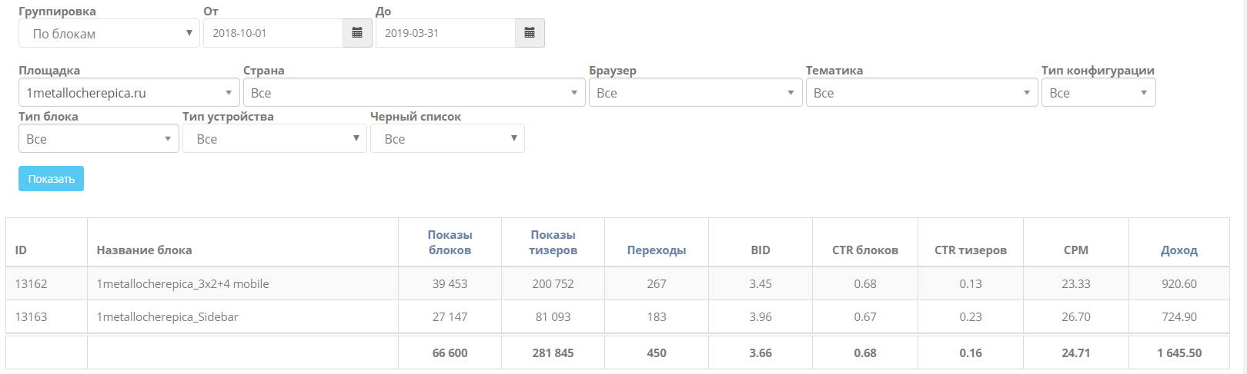Click income value 724.90

pos(1179,317)
